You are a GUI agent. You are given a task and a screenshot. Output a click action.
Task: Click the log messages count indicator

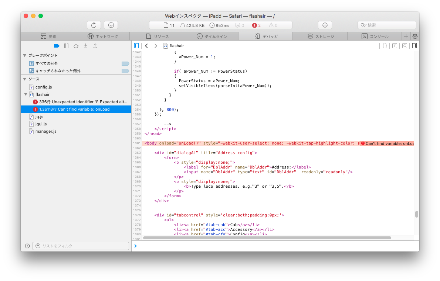240,25
